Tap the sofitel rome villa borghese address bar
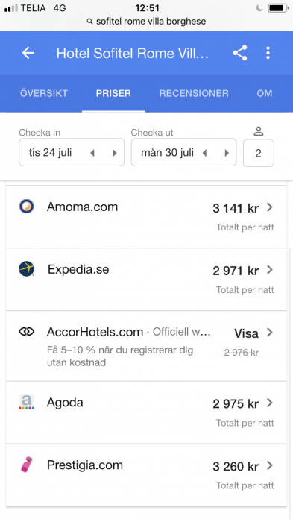The height and width of the screenshot is (522, 293). (x=146, y=22)
